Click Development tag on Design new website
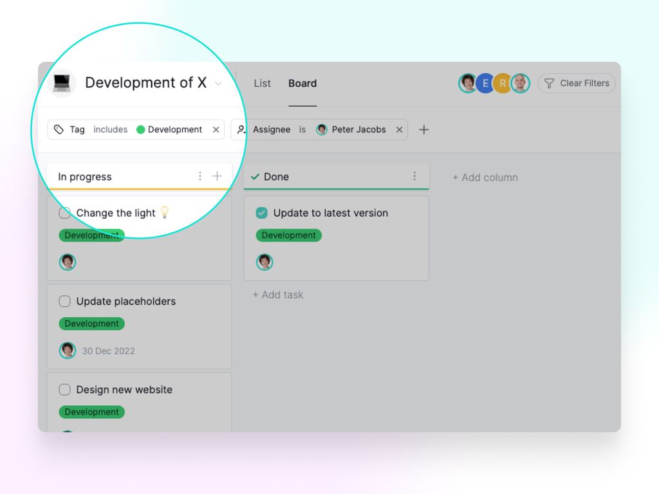The height and width of the screenshot is (494, 659). pyautogui.click(x=91, y=412)
